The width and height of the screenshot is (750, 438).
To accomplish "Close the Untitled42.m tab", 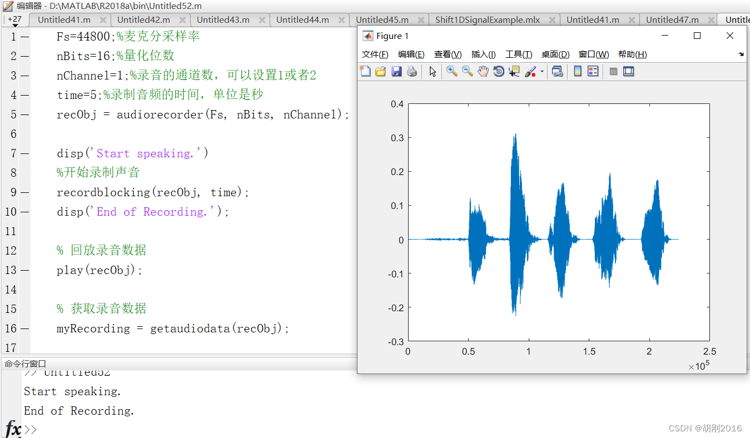I will point(182,20).
